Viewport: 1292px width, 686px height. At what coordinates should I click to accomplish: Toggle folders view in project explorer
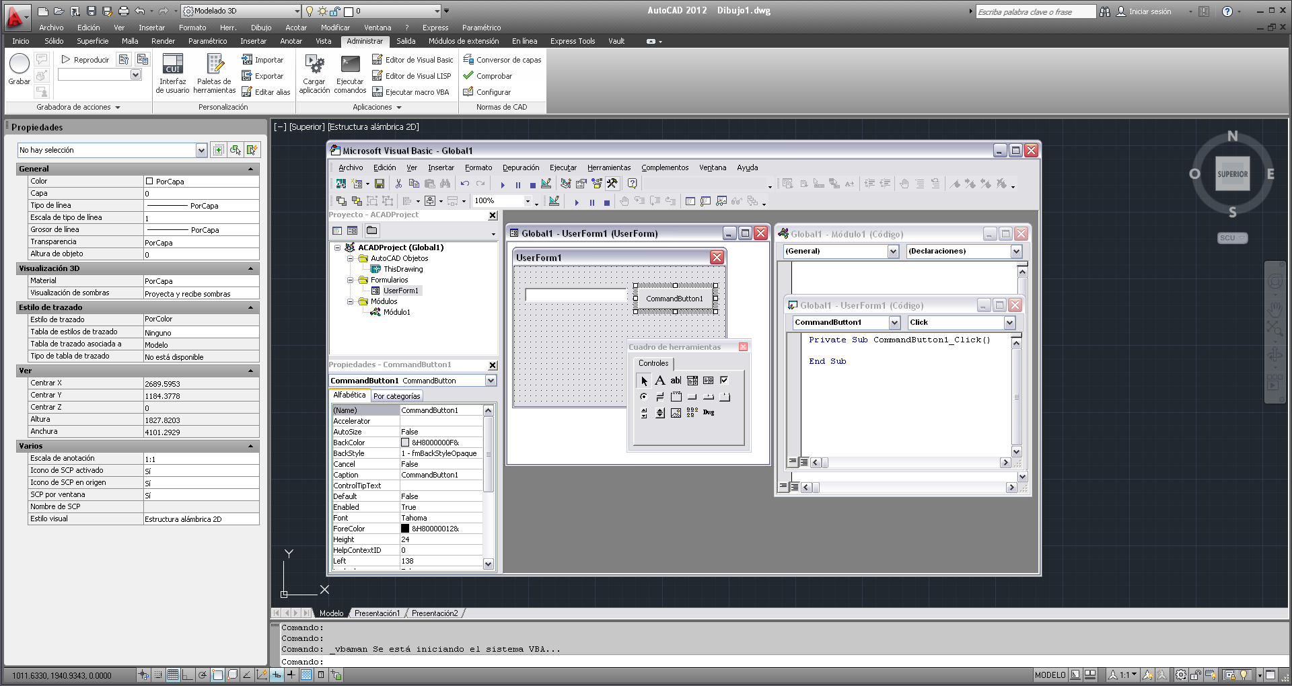pyautogui.click(x=371, y=231)
